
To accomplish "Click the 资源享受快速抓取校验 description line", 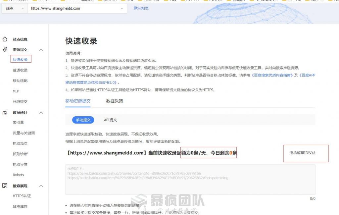I will pos(112,134).
